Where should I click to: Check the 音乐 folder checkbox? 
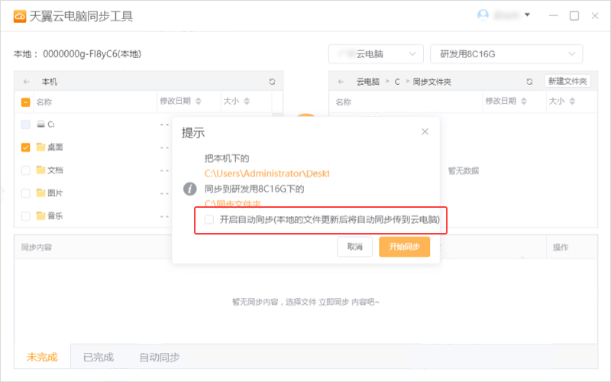pos(25,216)
